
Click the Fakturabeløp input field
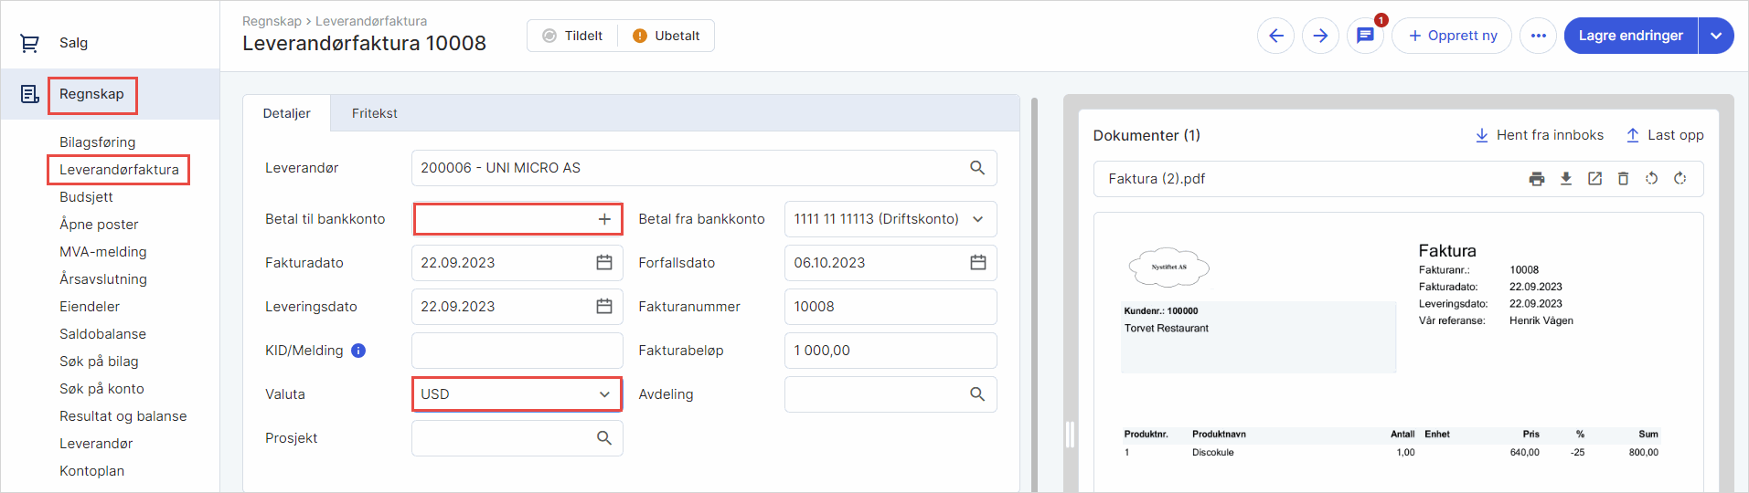890,351
